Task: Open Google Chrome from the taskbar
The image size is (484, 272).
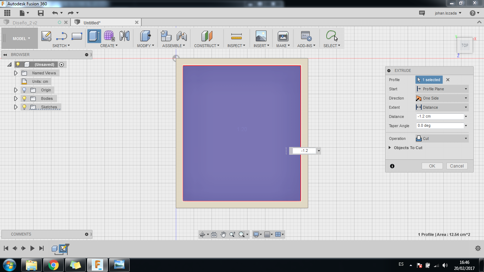Action: pyautogui.click(x=54, y=265)
